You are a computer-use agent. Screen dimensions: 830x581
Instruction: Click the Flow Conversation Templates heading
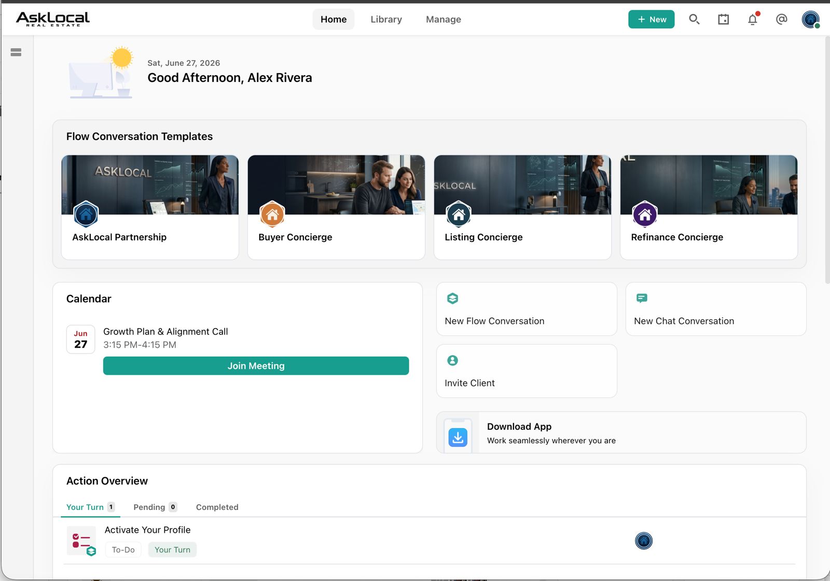click(140, 136)
